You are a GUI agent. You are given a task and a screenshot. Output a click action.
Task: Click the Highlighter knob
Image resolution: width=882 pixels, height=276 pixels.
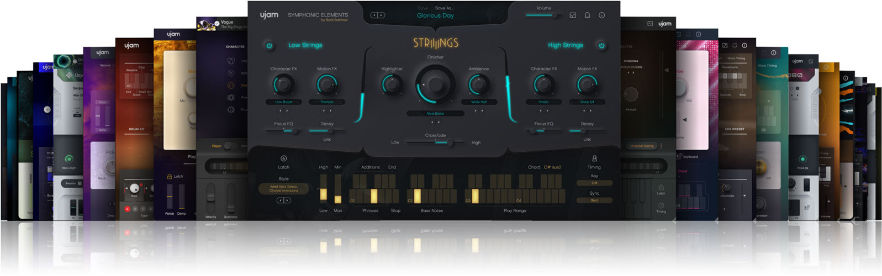point(392,84)
